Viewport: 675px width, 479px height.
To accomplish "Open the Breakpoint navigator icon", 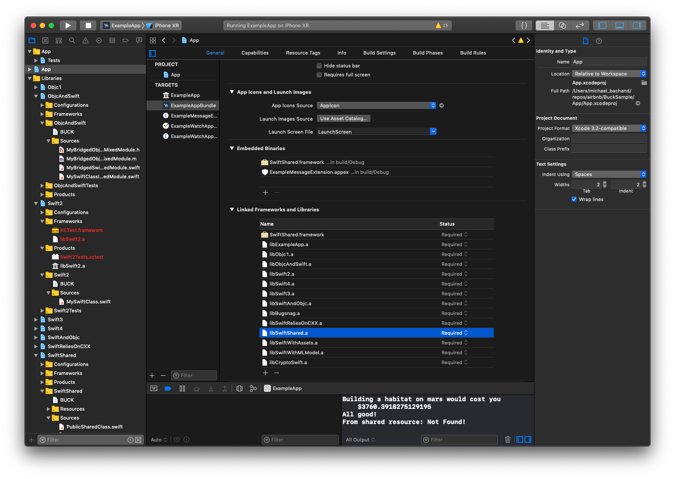I will click(x=125, y=40).
